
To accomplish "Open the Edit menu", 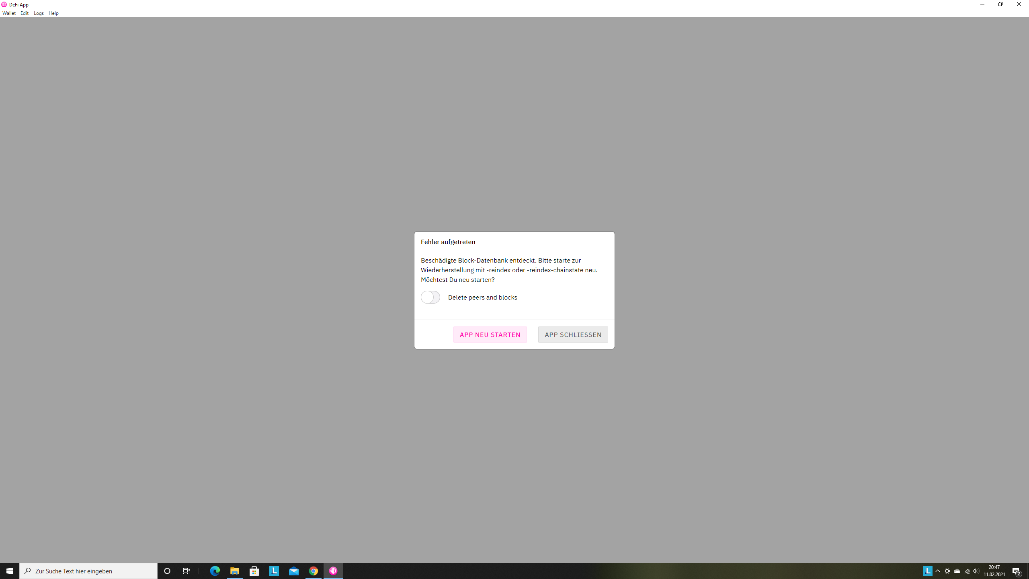I will pos(25,13).
